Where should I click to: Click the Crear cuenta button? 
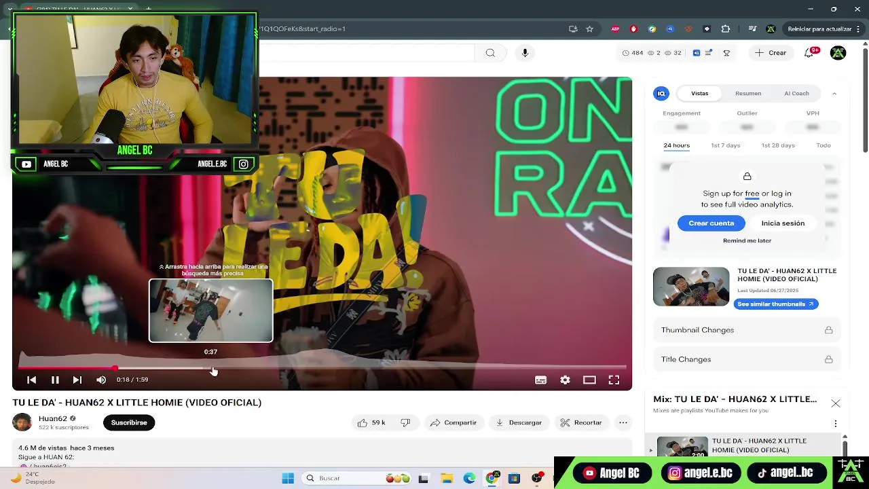[x=711, y=223]
